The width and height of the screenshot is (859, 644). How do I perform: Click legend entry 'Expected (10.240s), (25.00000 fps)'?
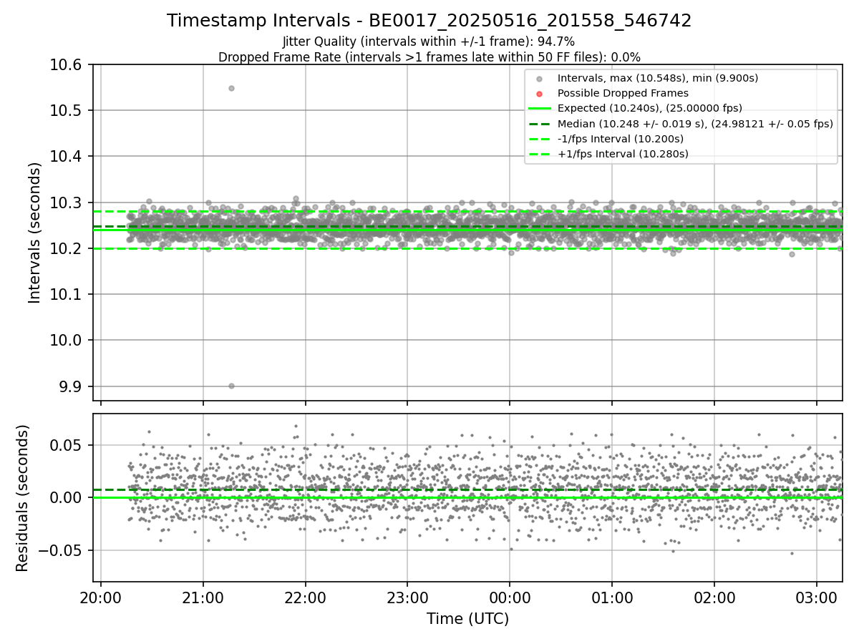650,108
